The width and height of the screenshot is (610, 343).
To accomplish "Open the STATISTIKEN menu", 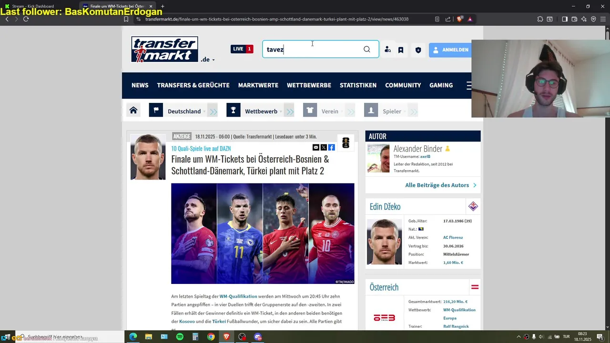I will (358, 85).
